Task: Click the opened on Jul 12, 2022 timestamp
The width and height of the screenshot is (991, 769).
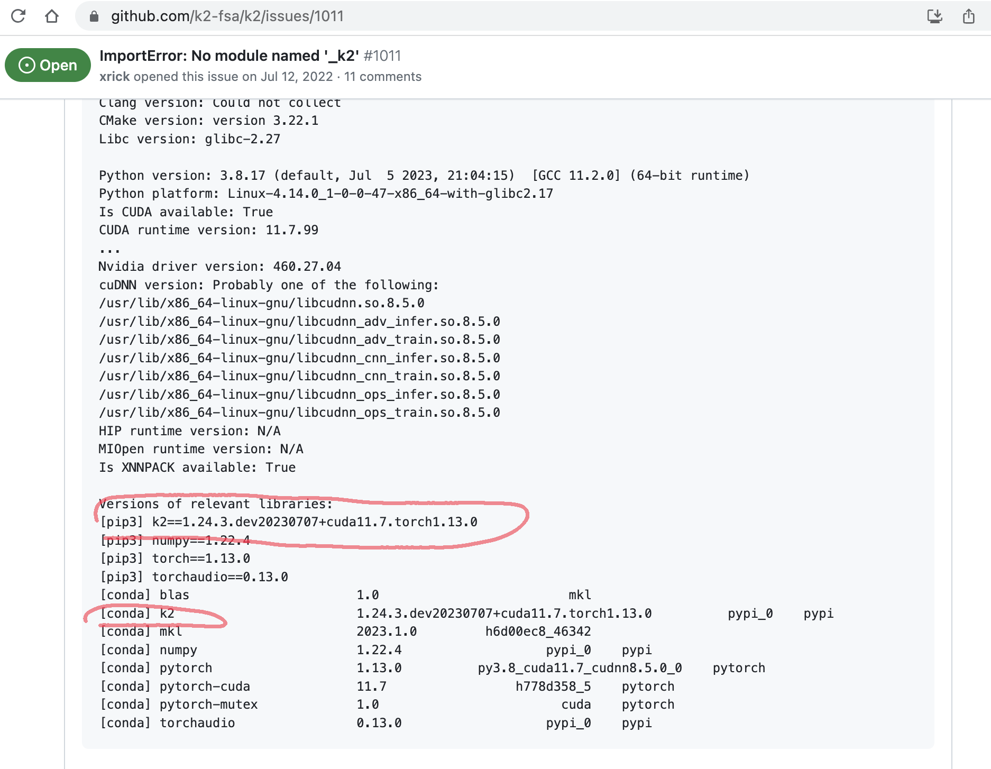Action: pyautogui.click(x=294, y=77)
